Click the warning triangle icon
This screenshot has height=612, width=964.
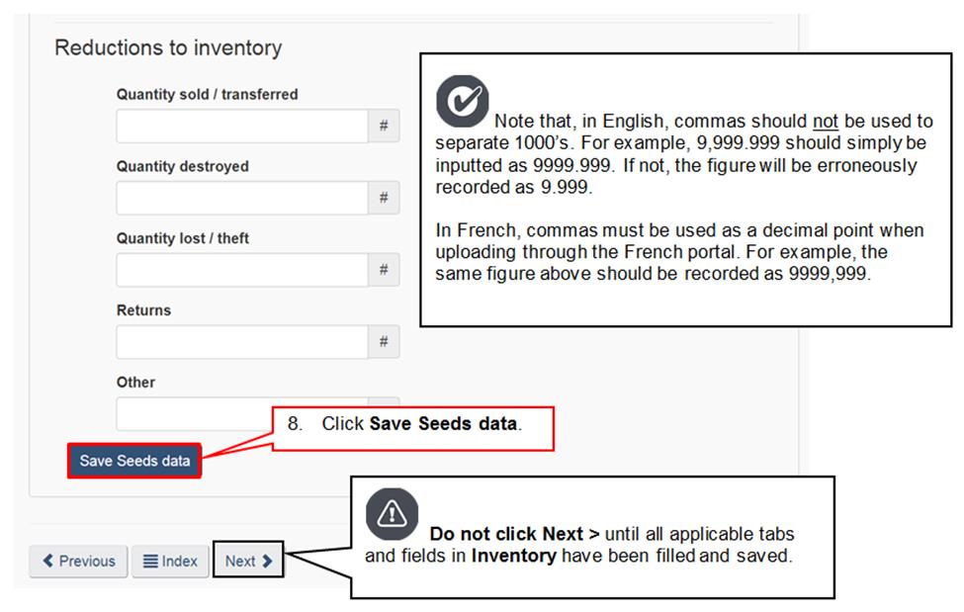pyautogui.click(x=393, y=513)
